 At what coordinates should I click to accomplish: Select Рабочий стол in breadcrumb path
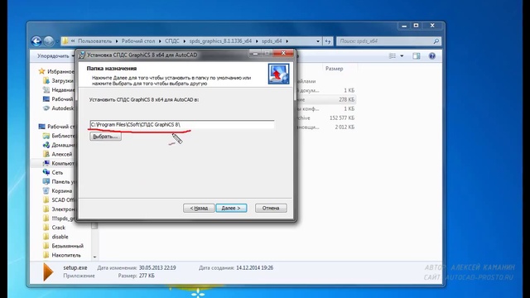(x=138, y=41)
